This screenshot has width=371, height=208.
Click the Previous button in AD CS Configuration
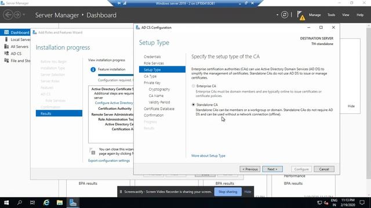[250, 169]
